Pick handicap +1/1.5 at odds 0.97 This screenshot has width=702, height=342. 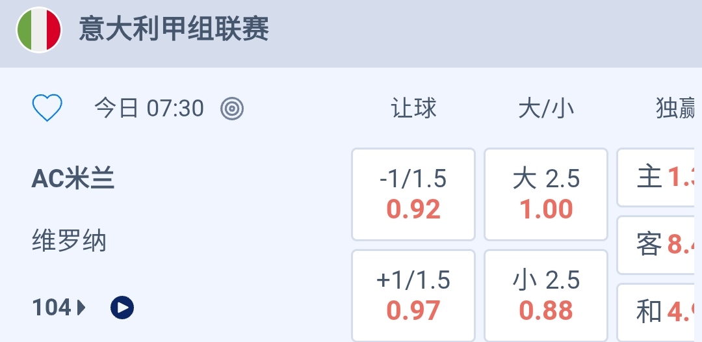(413, 296)
